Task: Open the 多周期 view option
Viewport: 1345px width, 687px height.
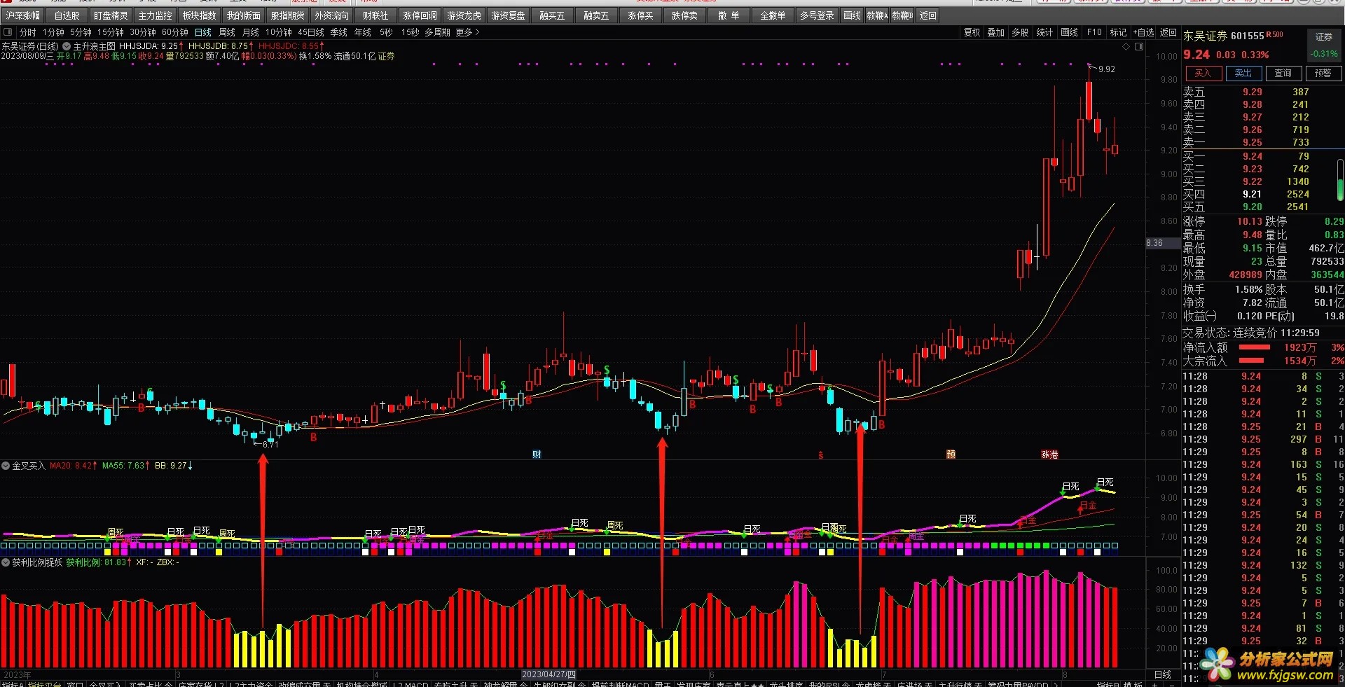Action: coord(437,32)
